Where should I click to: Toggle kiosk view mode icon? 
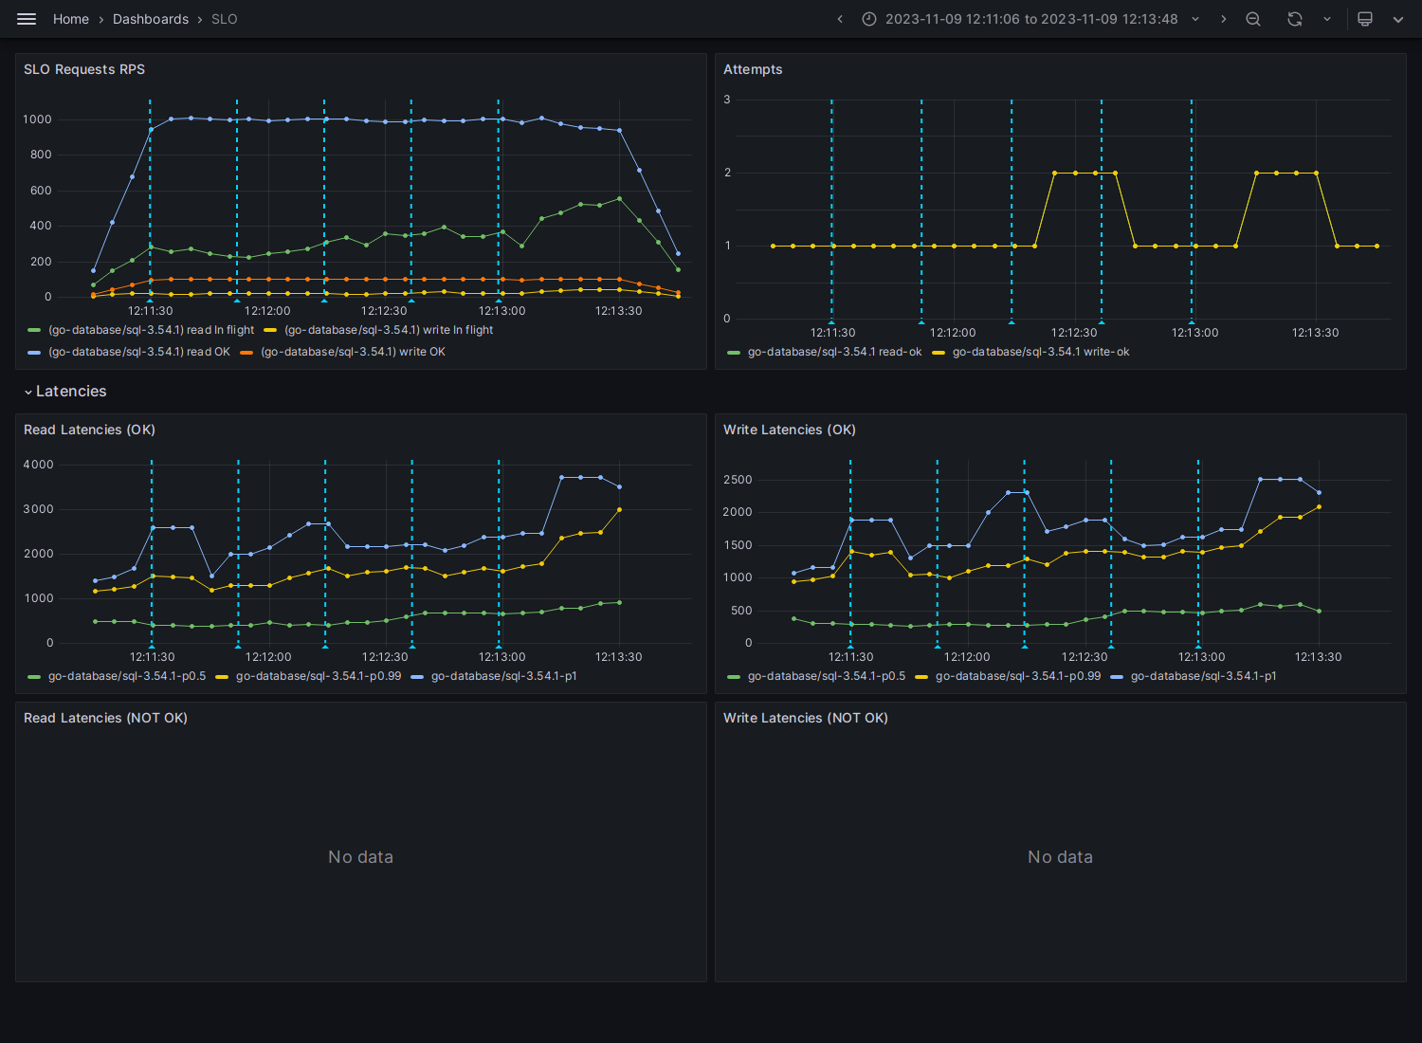click(x=1365, y=19)
